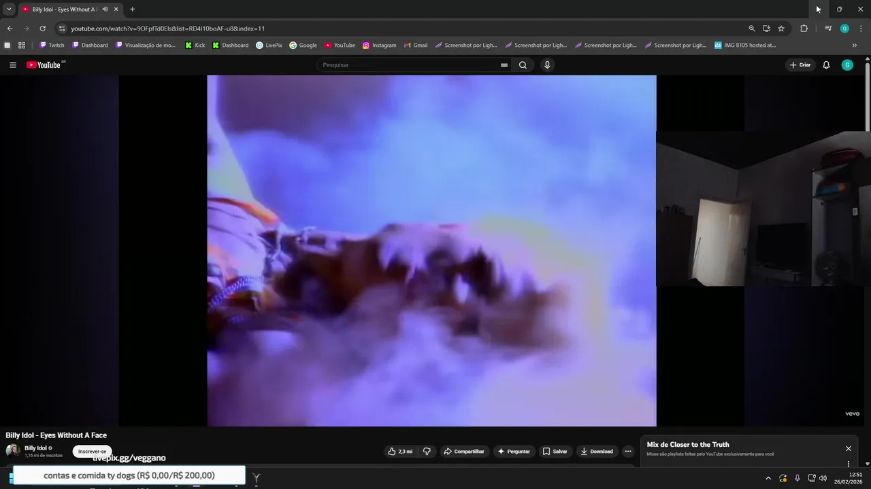The image size is (871, 489).
Task: Save the video using Salvar
Action: point(555,452)
